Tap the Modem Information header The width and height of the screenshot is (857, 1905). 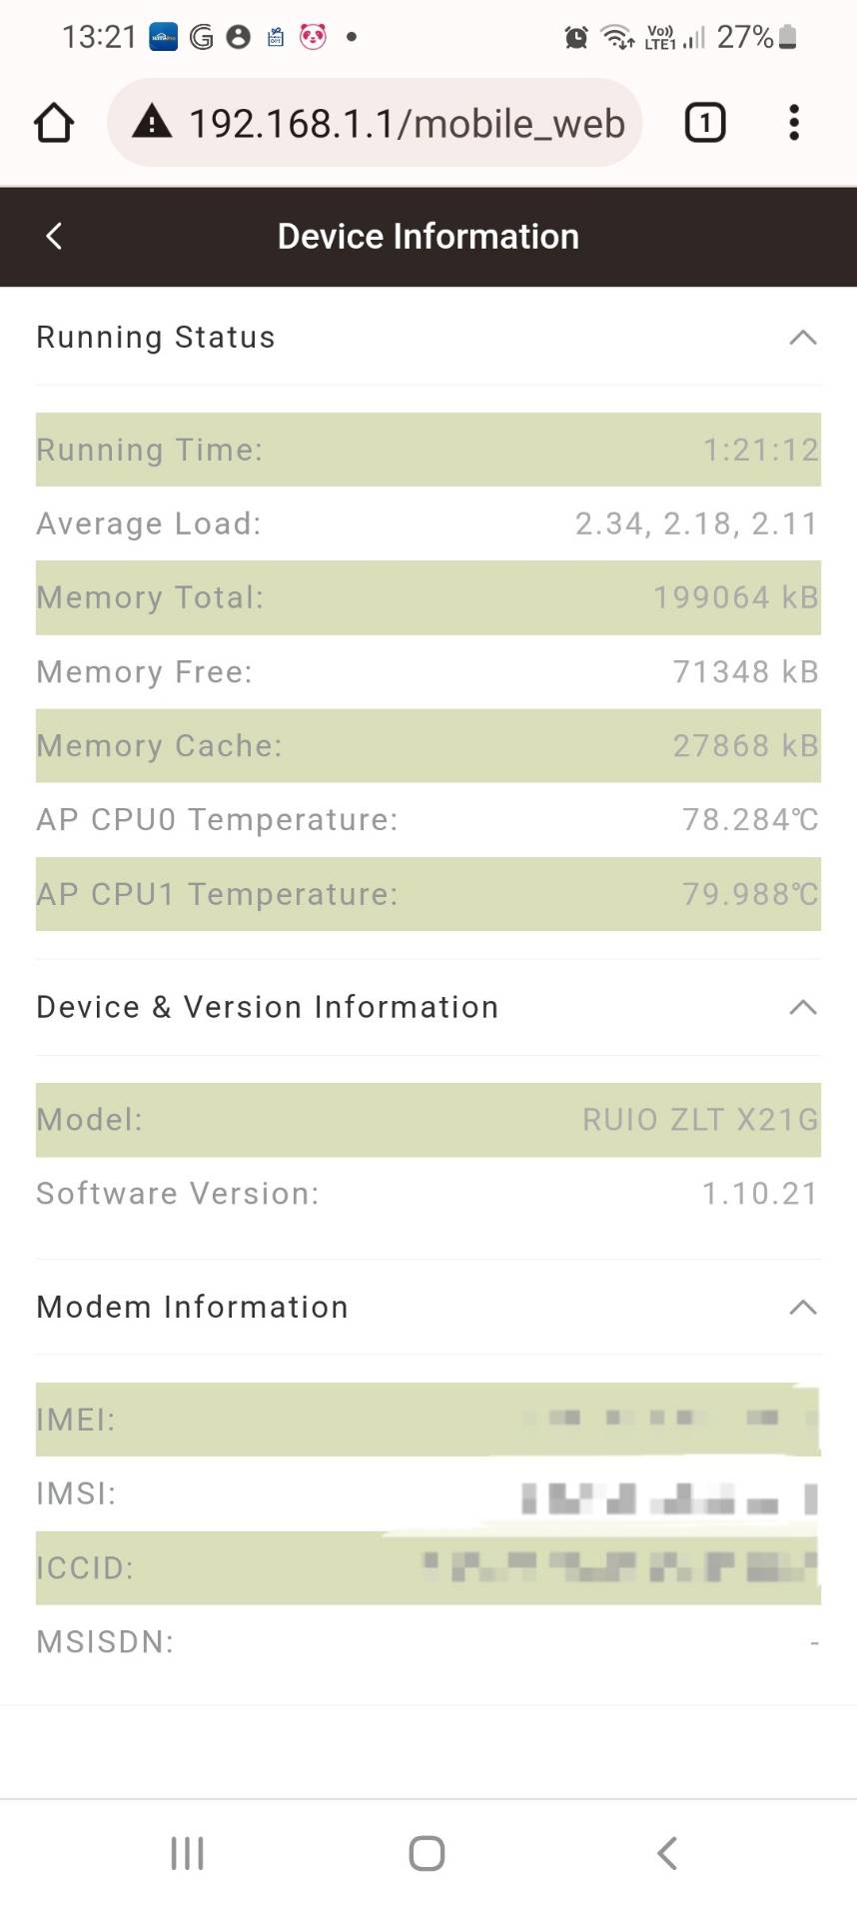click(193, 1307)
